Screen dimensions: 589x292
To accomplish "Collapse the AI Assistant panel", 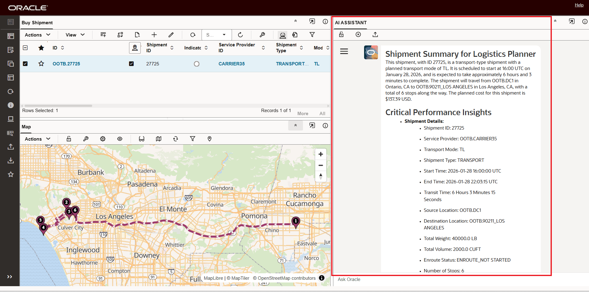I will [x=555, y=21].
